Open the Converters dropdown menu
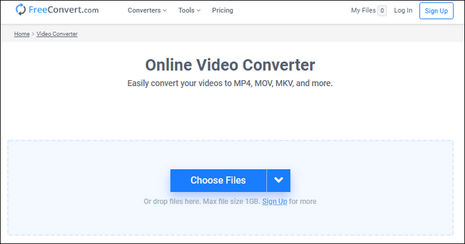The image size is (465, 244). 147,10
